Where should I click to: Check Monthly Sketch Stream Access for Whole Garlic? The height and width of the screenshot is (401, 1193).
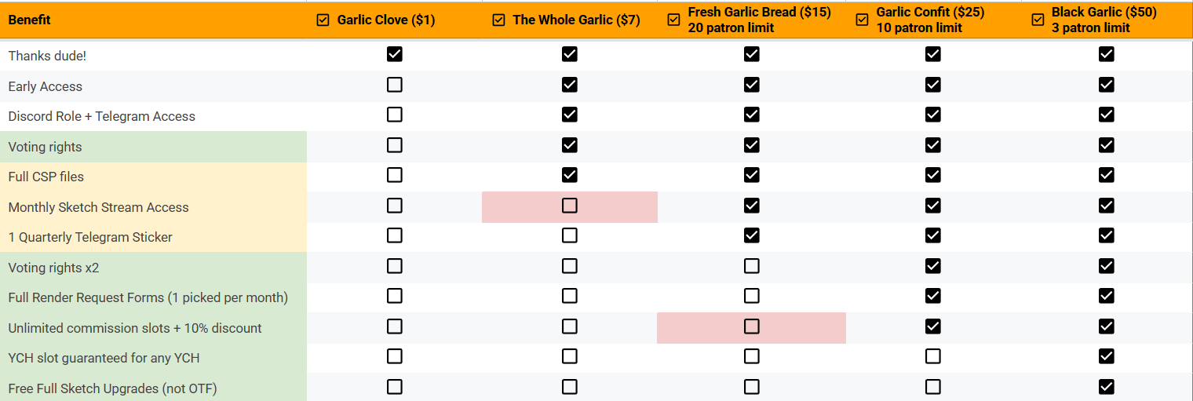(x=569, y=206)
